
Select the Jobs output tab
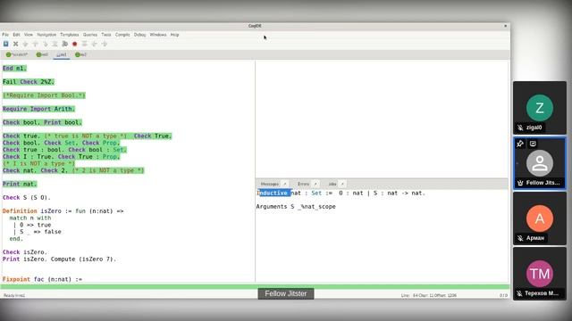332,185
